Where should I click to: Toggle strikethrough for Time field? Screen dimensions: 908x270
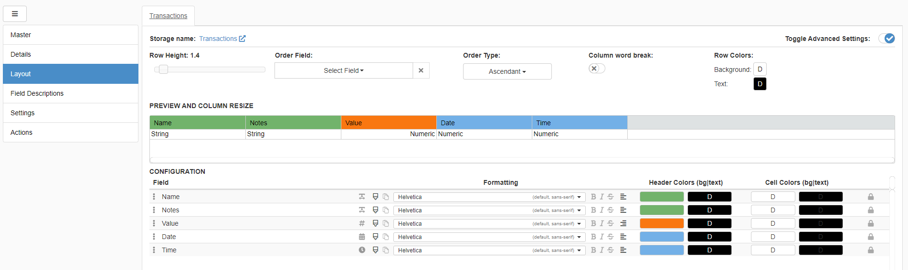pos(611,250)
